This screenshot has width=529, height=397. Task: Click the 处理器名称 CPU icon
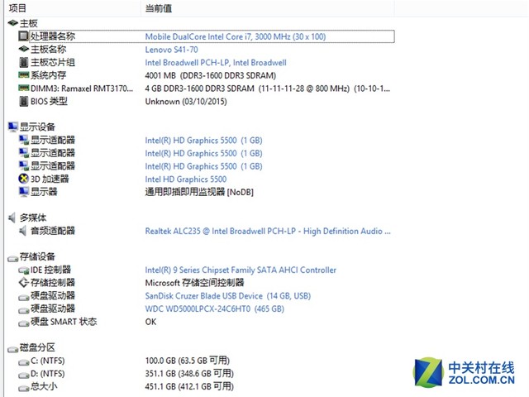(x=23, y=36)
